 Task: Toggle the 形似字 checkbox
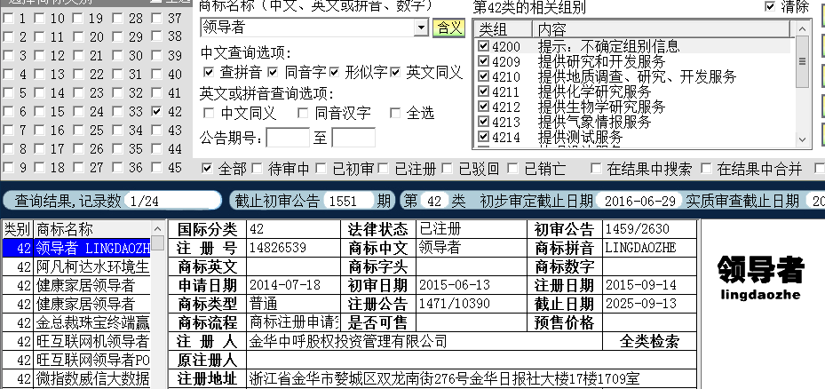(335, 72)
